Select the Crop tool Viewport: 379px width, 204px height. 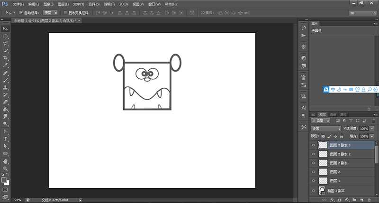pyautogui.click(x=6, y=57)
